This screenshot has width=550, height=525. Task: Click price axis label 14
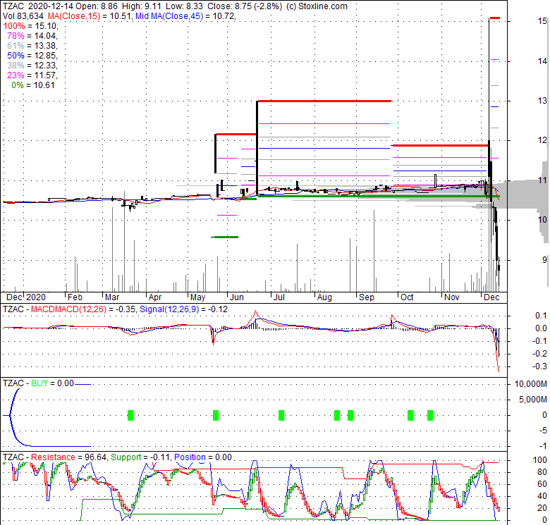[542, 61]
